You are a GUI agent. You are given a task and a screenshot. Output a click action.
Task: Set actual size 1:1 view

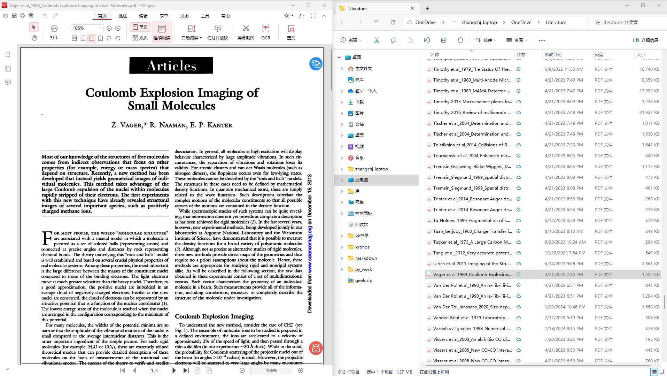point(74,38)
